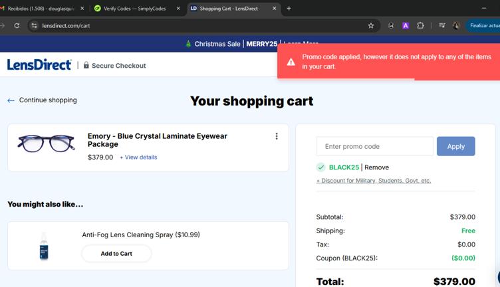Close the Verify Codes tab
The width and height of the screenshot is (500, 287).
pyautogui.click(x=178, y=9)
